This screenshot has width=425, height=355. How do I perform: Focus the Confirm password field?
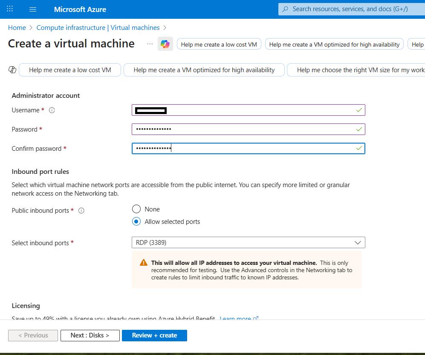coord(248,148)
